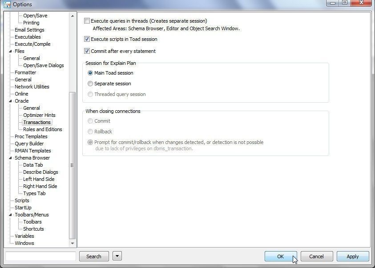This screenshot has height=268, width=375.
Task: Collapse the Schema Browser tree node
Action: click(x=10, y=158)
